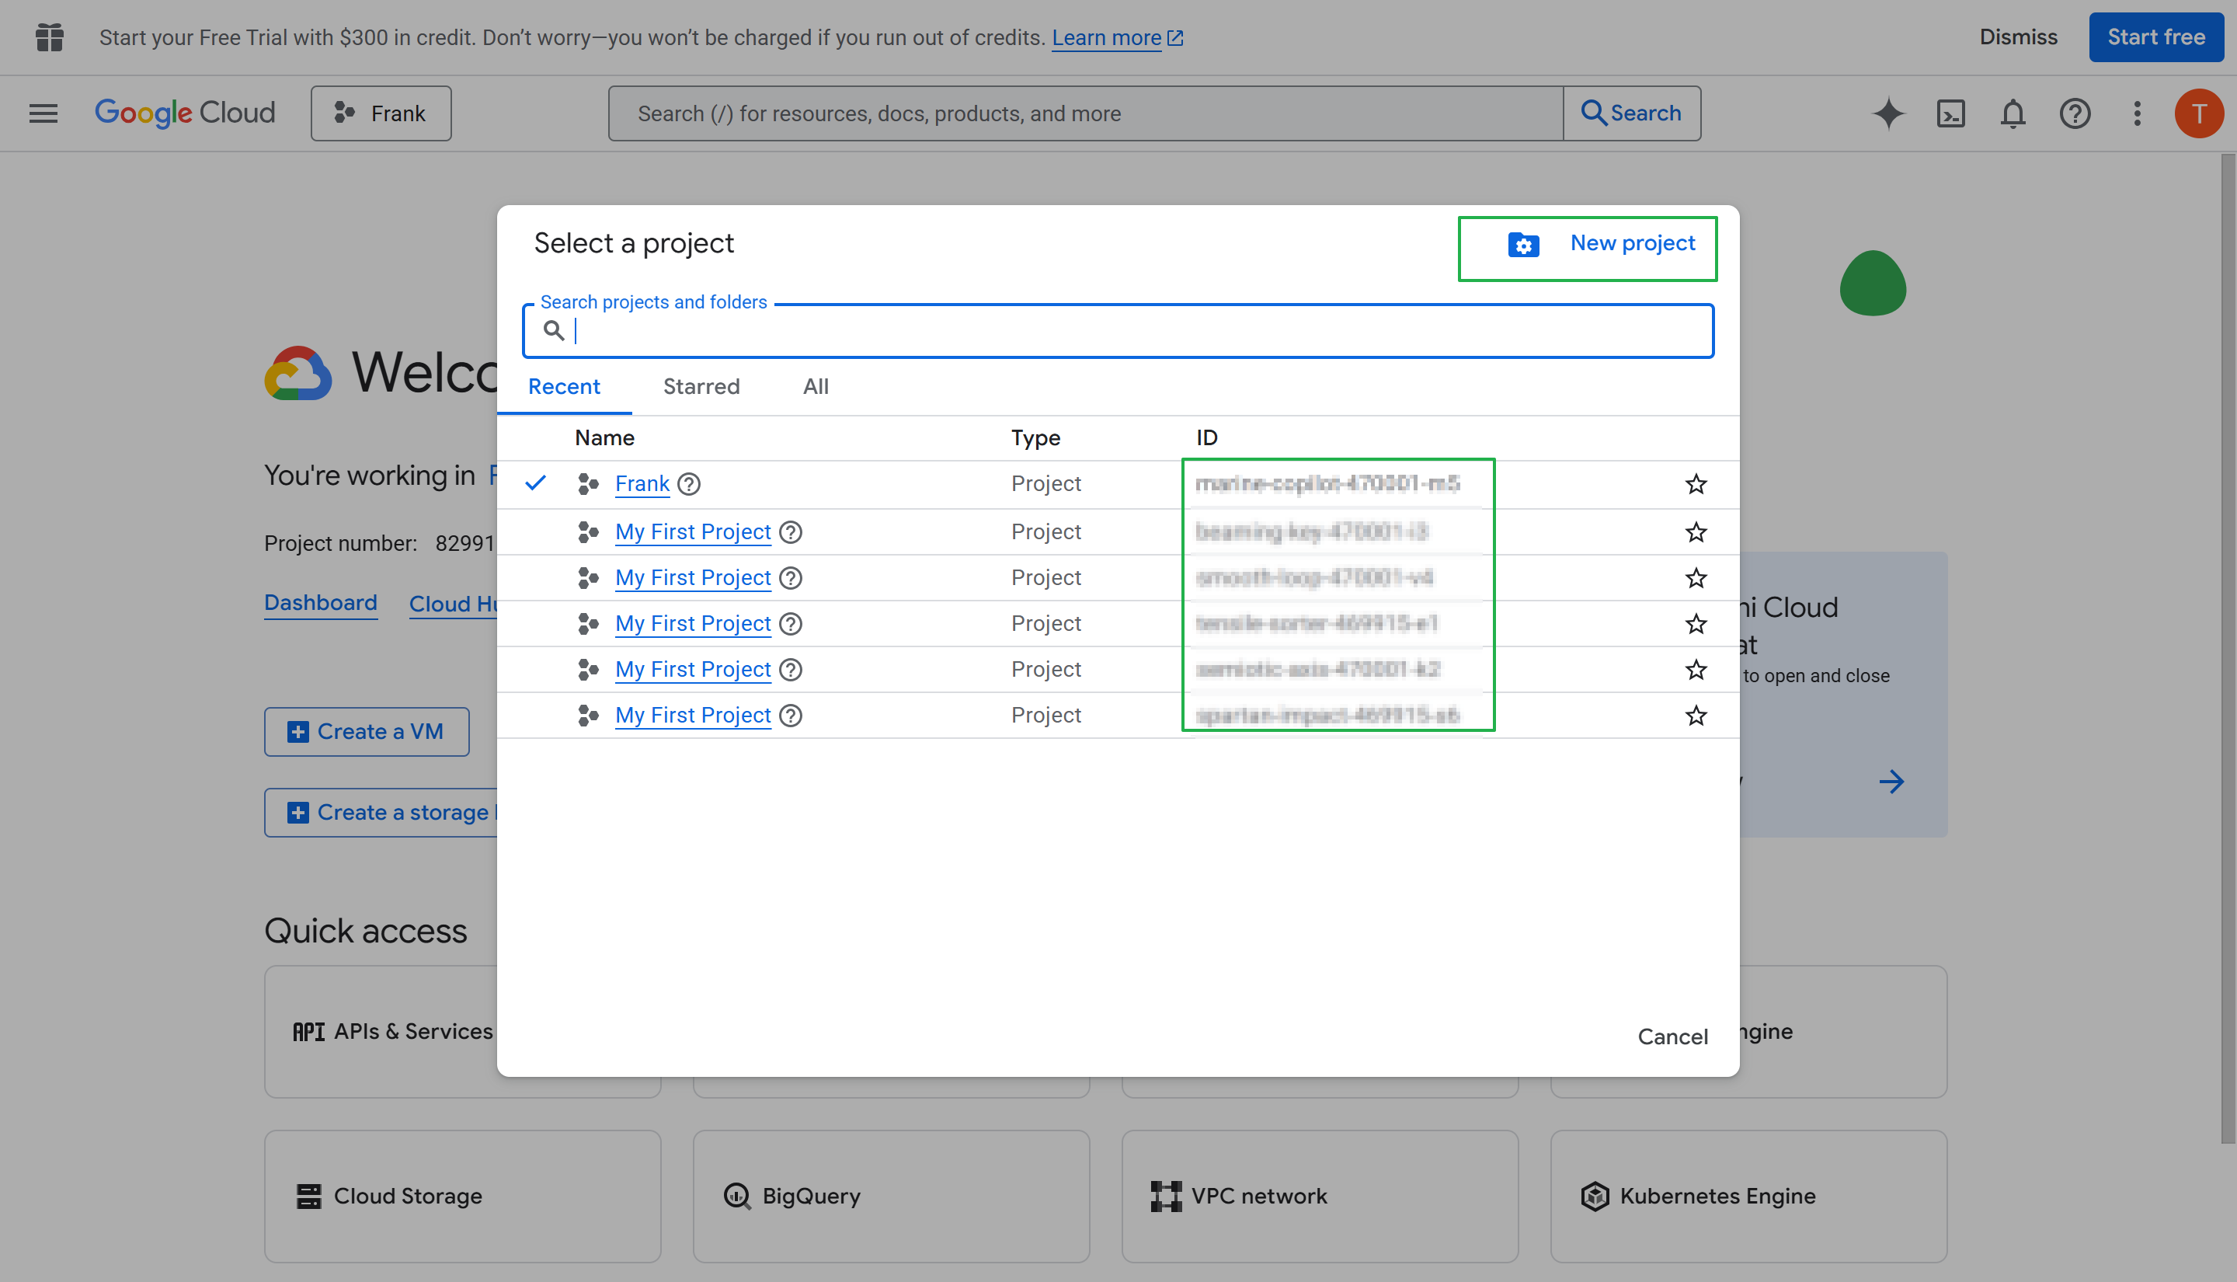This screenshot has width=2237, height=1282.
Task: Click the Create a VM button
Action: [366, 732]
